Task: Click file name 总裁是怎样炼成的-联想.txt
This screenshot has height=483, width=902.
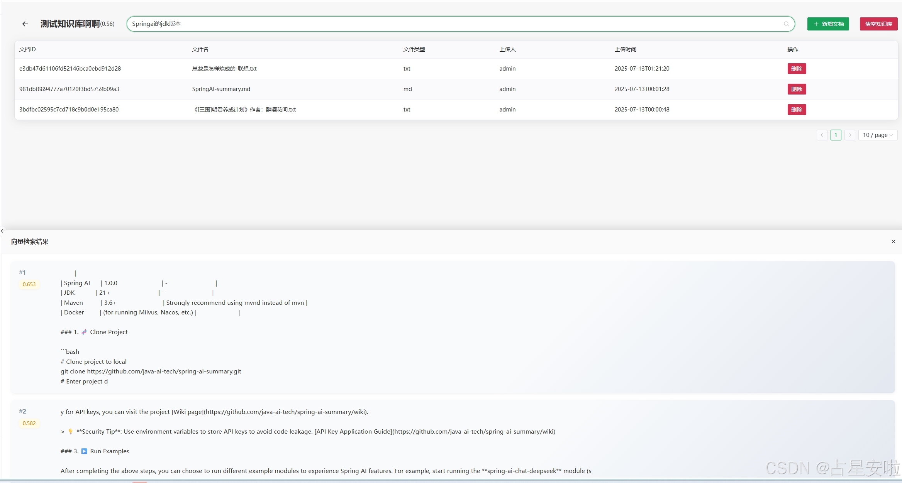Action: [224, 69]
